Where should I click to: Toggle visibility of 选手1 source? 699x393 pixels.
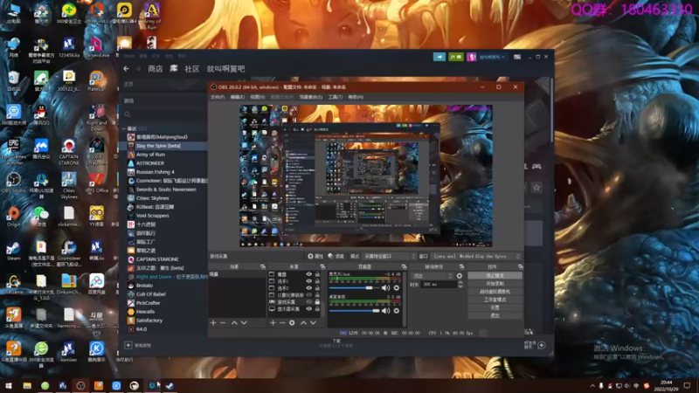pyautogui.click(x=309, y=281)
